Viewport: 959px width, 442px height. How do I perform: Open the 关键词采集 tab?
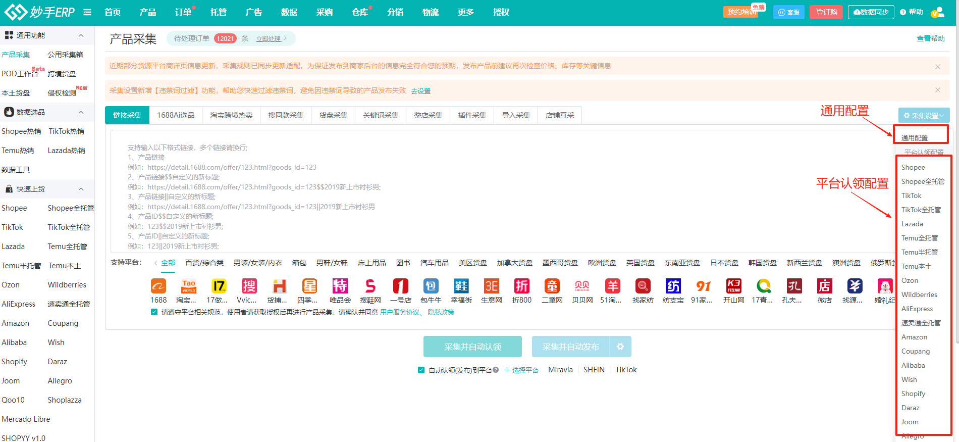[x=381, y=115]
